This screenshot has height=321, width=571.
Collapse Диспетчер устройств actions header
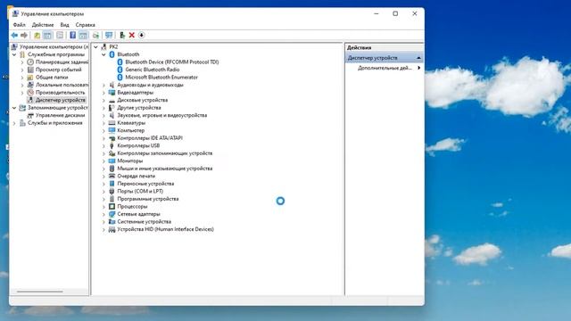click(418, 58)
